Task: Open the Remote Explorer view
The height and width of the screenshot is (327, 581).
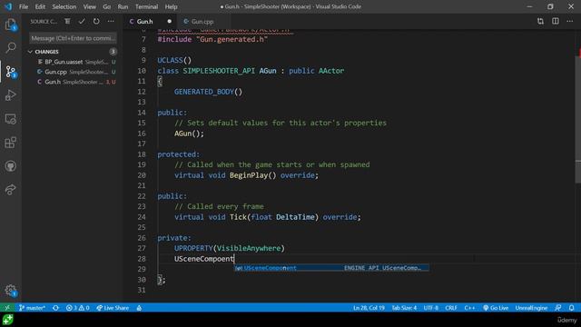Action: 11,119
